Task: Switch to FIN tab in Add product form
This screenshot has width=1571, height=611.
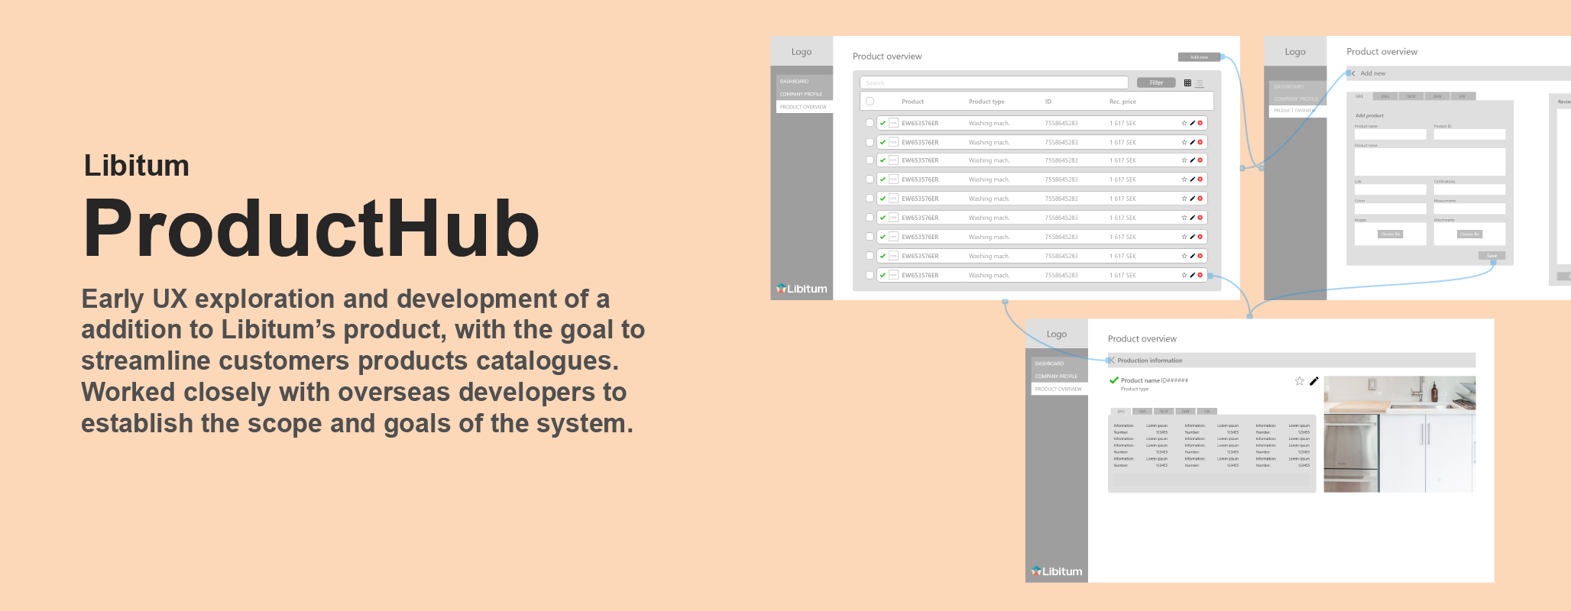Action: [x=1462, y=96]
